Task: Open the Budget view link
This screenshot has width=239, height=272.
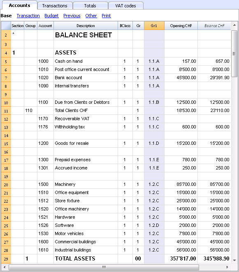Action: tap(51, 16)
